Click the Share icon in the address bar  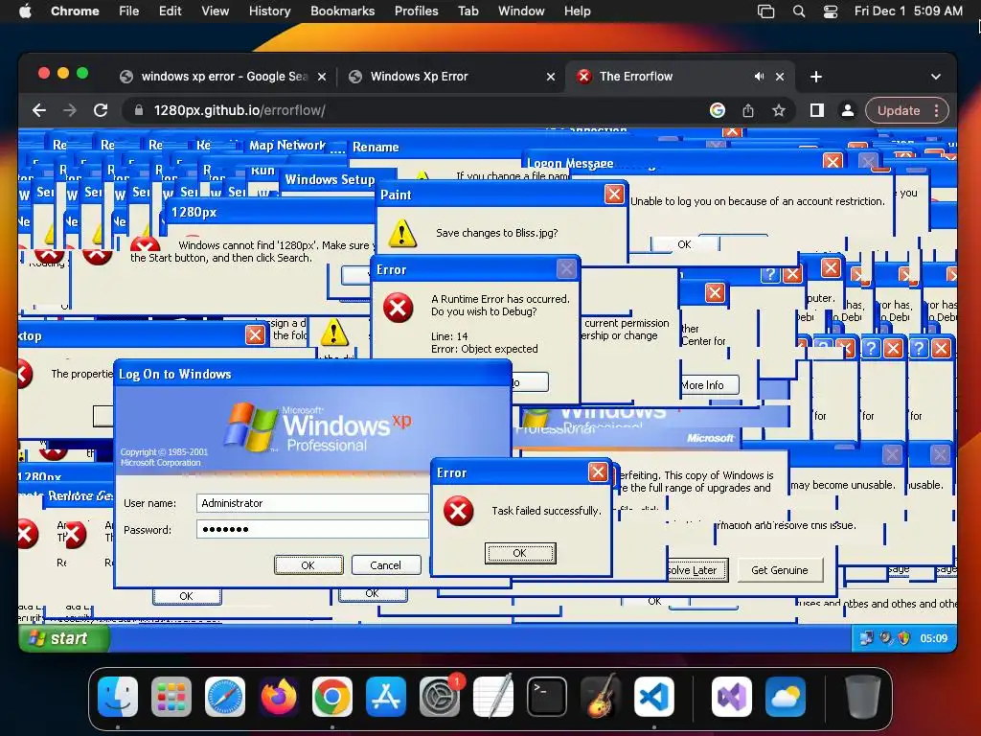(747, 110)
